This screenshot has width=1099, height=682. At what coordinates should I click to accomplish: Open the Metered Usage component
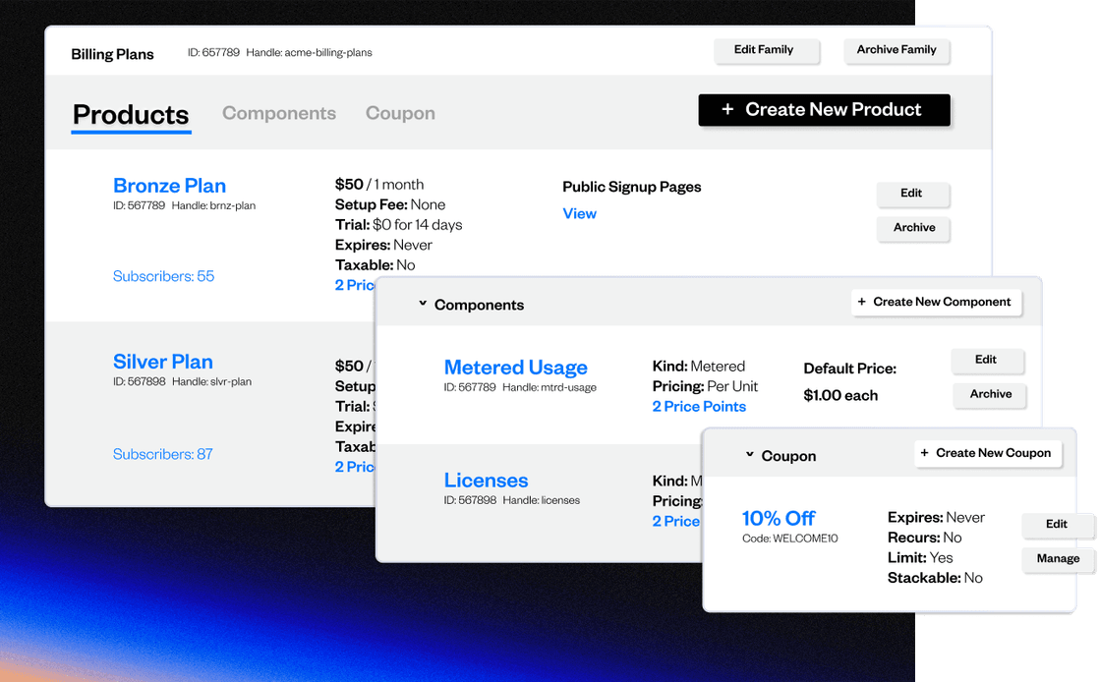pos(516,367)
